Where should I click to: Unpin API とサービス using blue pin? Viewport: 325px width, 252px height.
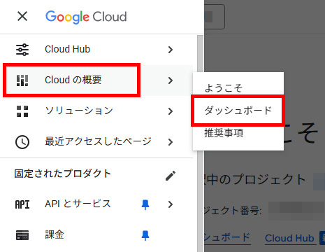pos(145,204)
